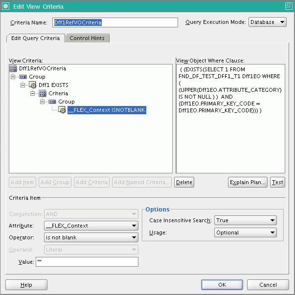Viewport: 295px width, 295px height.
Task: Click the window menu icon in title bar
Action: pyautogui.click(x=5, y=6)
